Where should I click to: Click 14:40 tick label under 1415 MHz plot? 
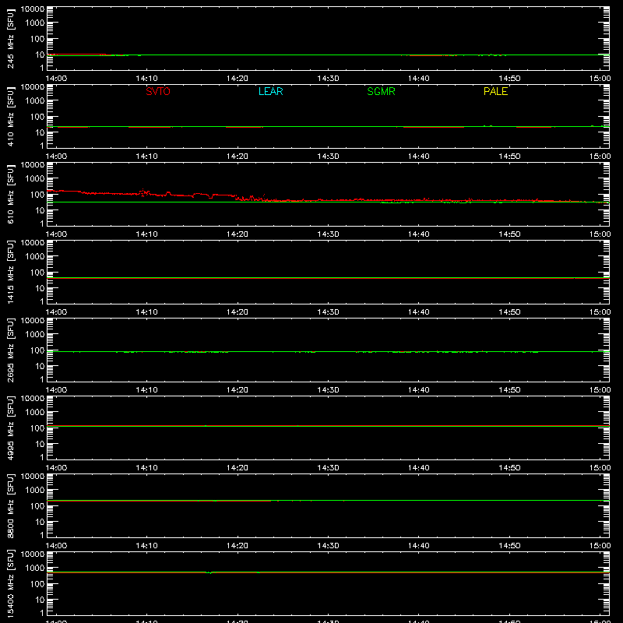(419, 312)
